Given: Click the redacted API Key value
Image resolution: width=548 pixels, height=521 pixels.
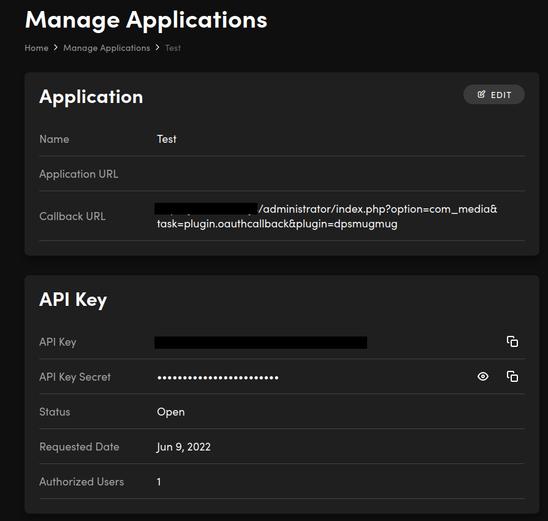Looking at the screenshot, I should [x=261, y=342].
